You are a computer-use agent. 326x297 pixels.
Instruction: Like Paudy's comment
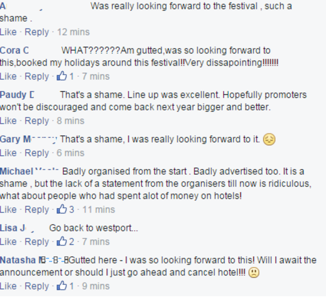tap(8, 121)
